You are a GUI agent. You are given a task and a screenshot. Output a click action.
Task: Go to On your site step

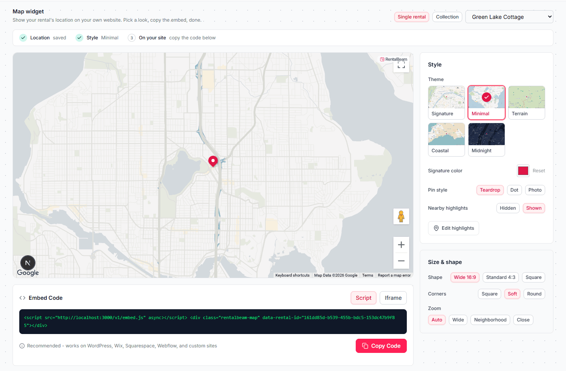pyautogui.click(x=172, y=38)
